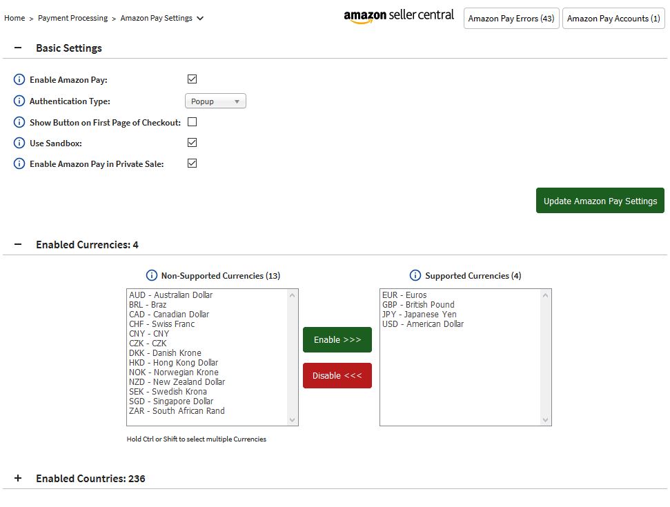Open info for Show Button on First Page
670x507 pixels.
[x=19, y=122]
